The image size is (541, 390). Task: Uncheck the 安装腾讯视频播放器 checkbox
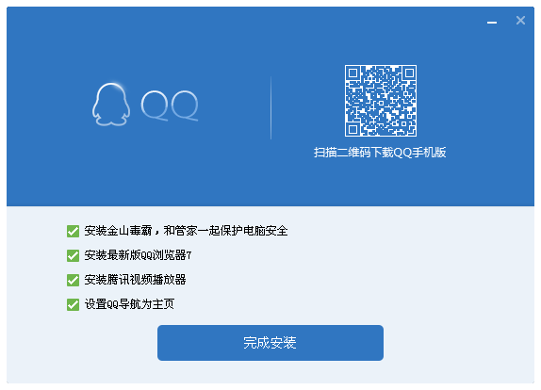(x=73, y=280)
